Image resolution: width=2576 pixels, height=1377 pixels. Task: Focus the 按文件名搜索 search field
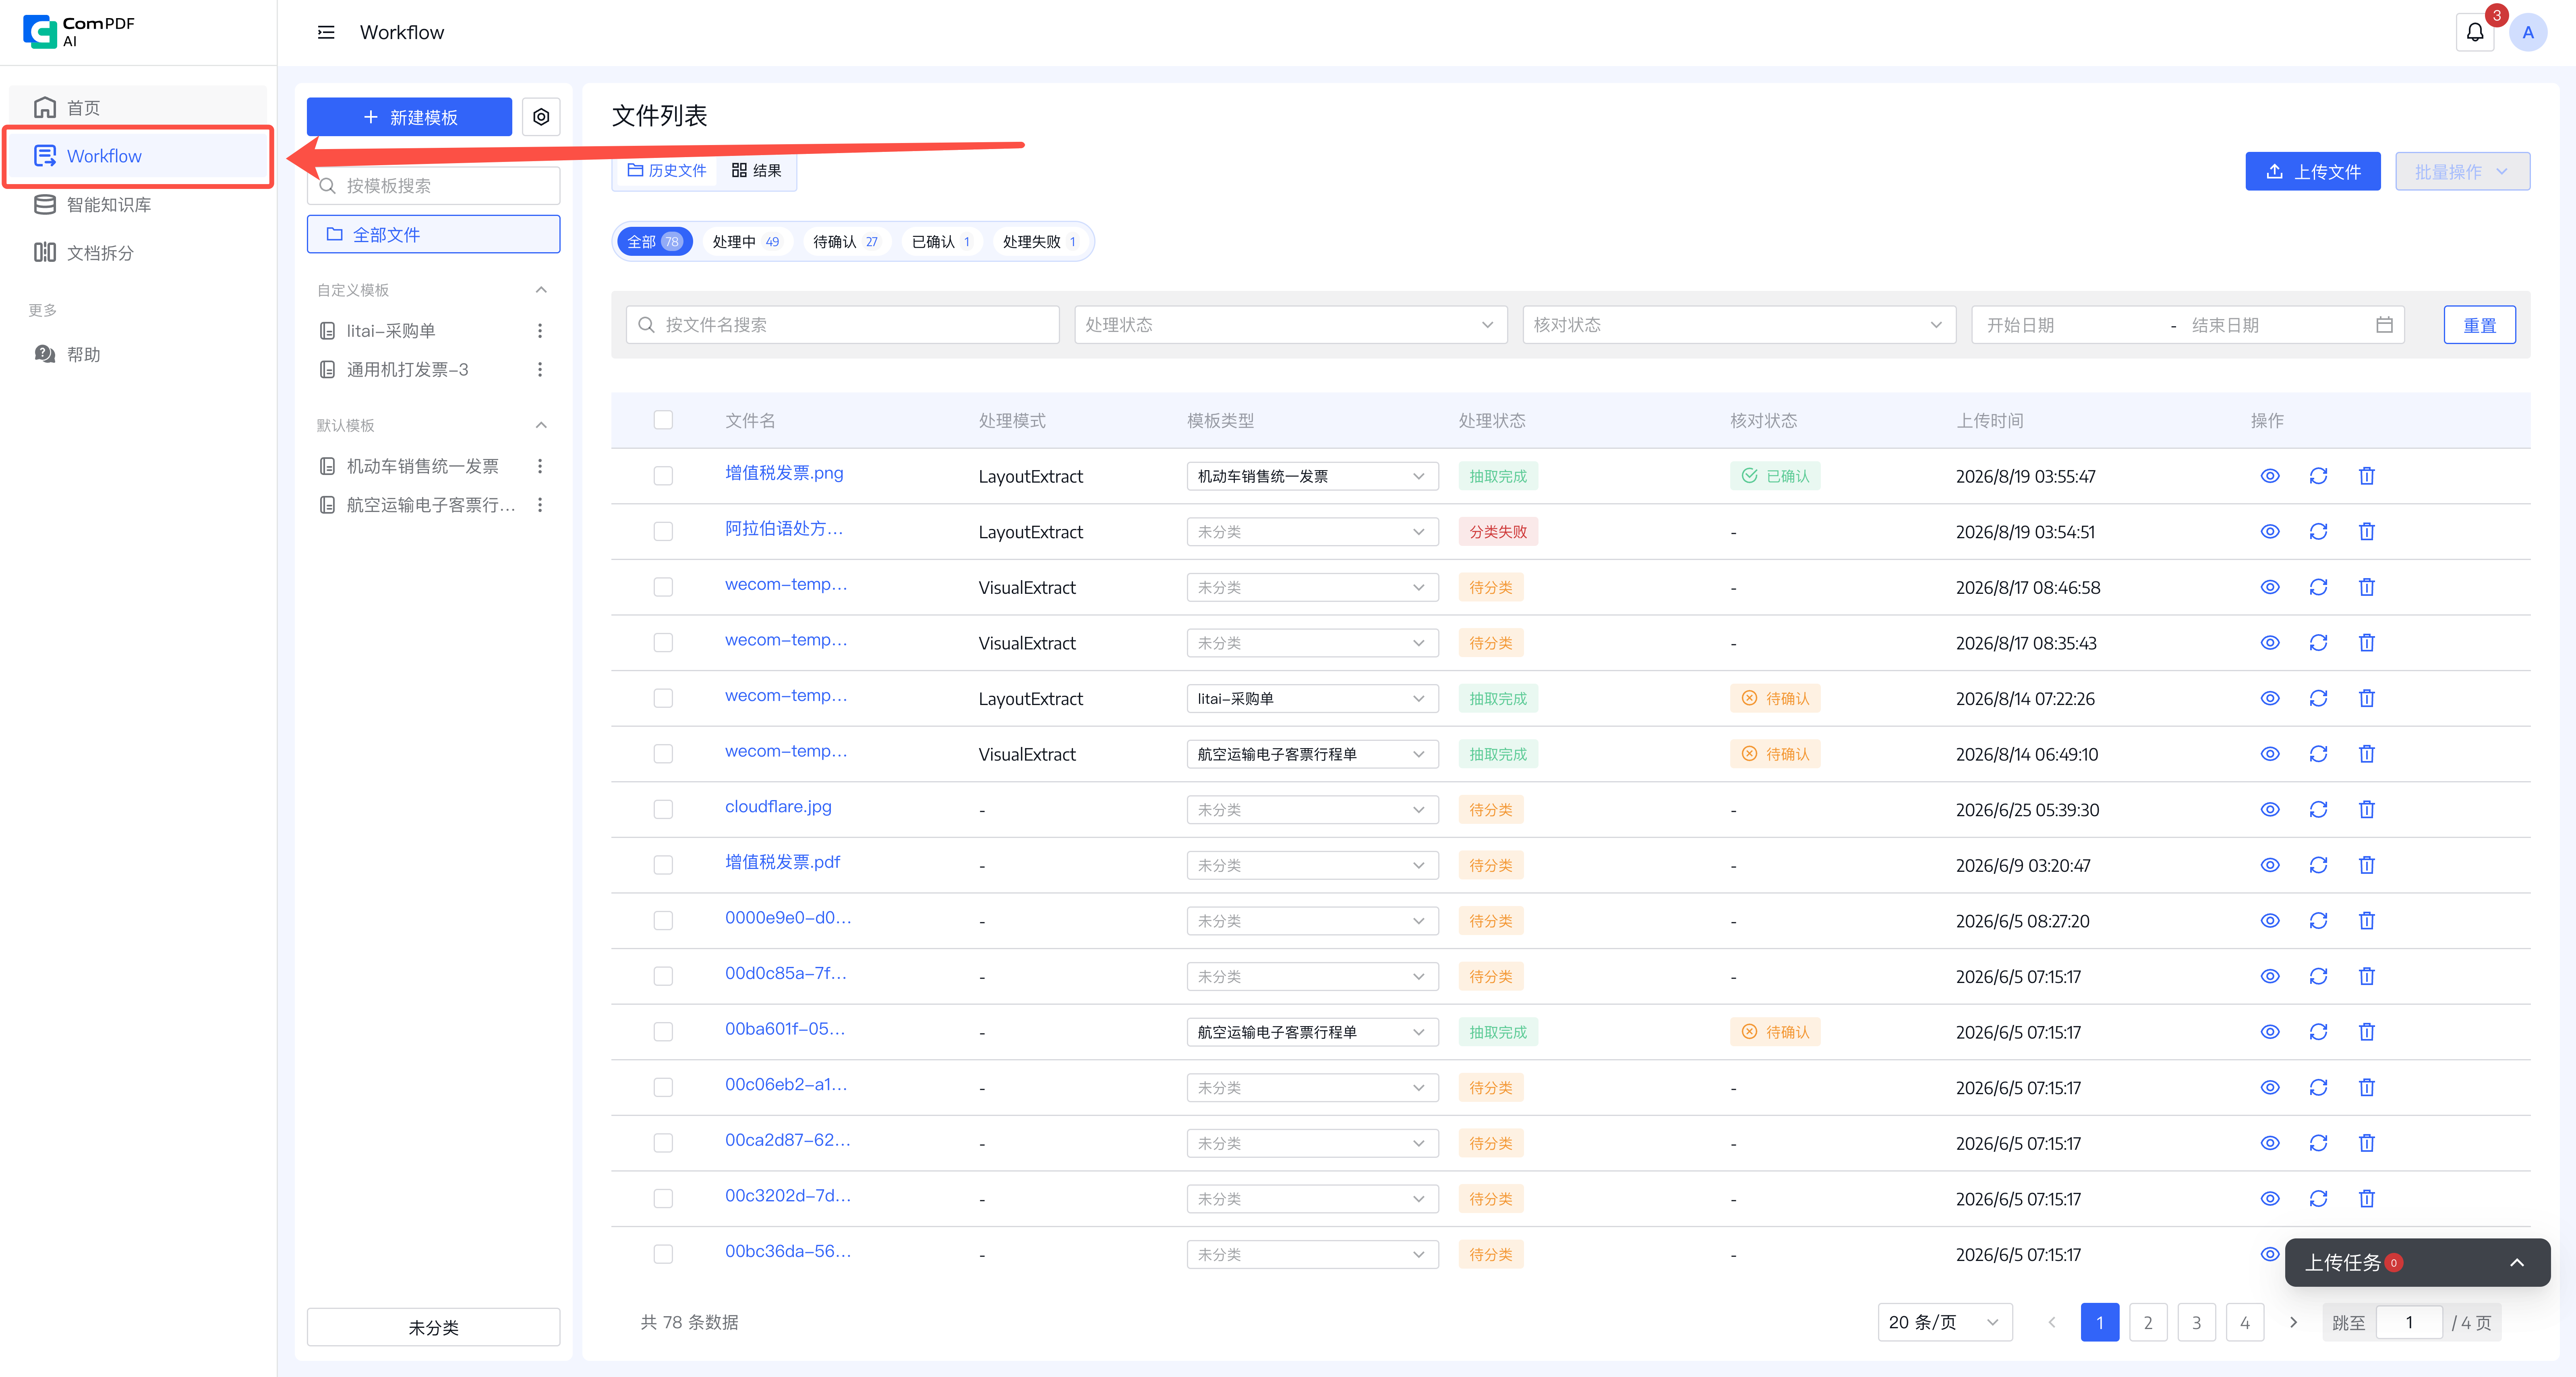(x=842, y=325)
